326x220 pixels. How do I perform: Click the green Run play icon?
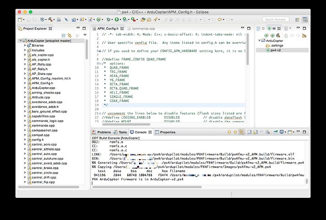coord(117,19)
